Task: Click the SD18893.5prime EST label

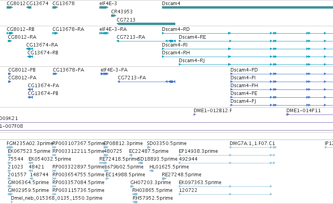Action: click(x=158, y=159)
